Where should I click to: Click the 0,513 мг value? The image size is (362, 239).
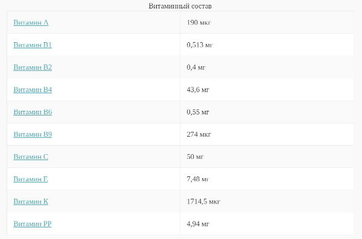click(x=200, y=45)
